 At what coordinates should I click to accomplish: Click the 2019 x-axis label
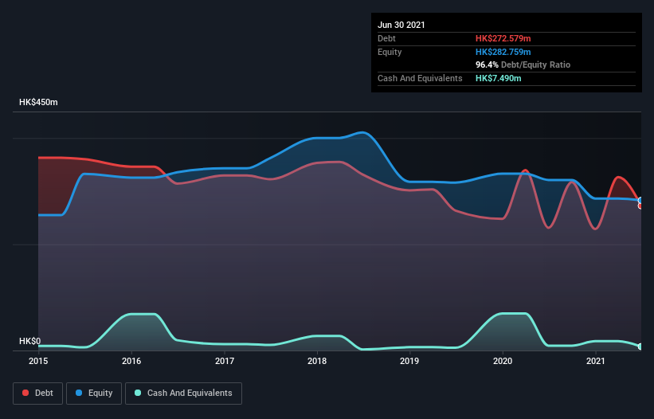pos(409,361)
